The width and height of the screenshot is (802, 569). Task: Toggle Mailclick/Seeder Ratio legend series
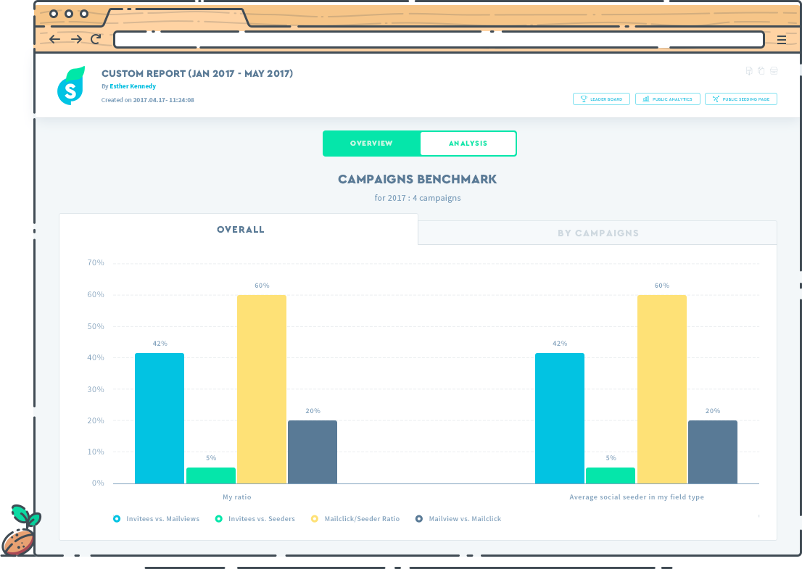pyautogui.click(x=355, y=519)
